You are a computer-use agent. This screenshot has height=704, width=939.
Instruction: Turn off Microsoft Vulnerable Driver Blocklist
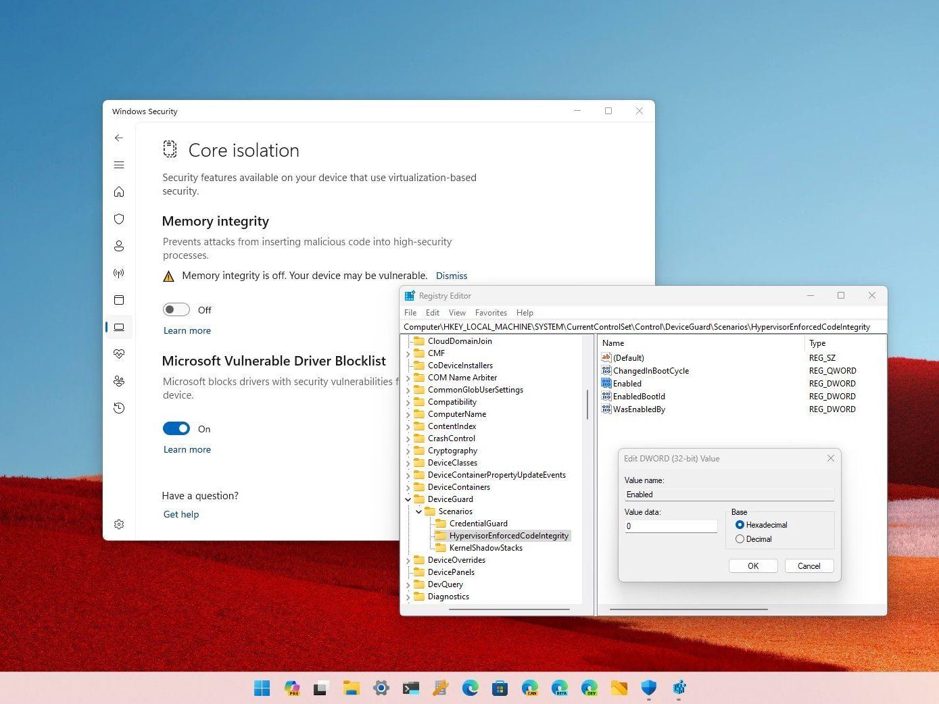click(x=176, y=428)
